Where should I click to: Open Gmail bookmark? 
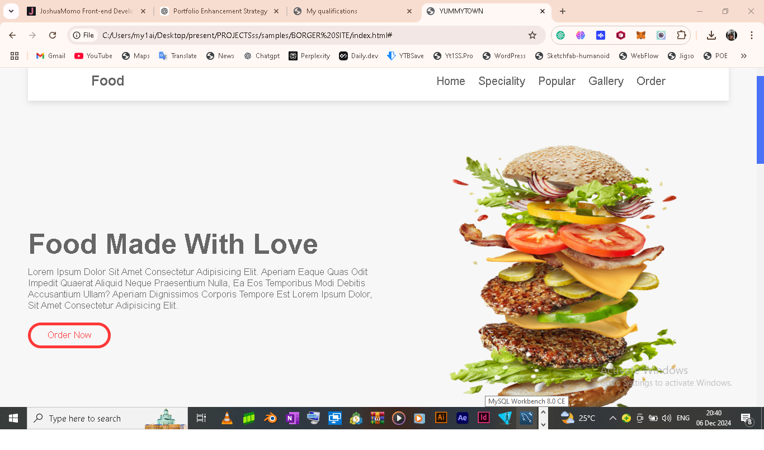tap(51, 56)
